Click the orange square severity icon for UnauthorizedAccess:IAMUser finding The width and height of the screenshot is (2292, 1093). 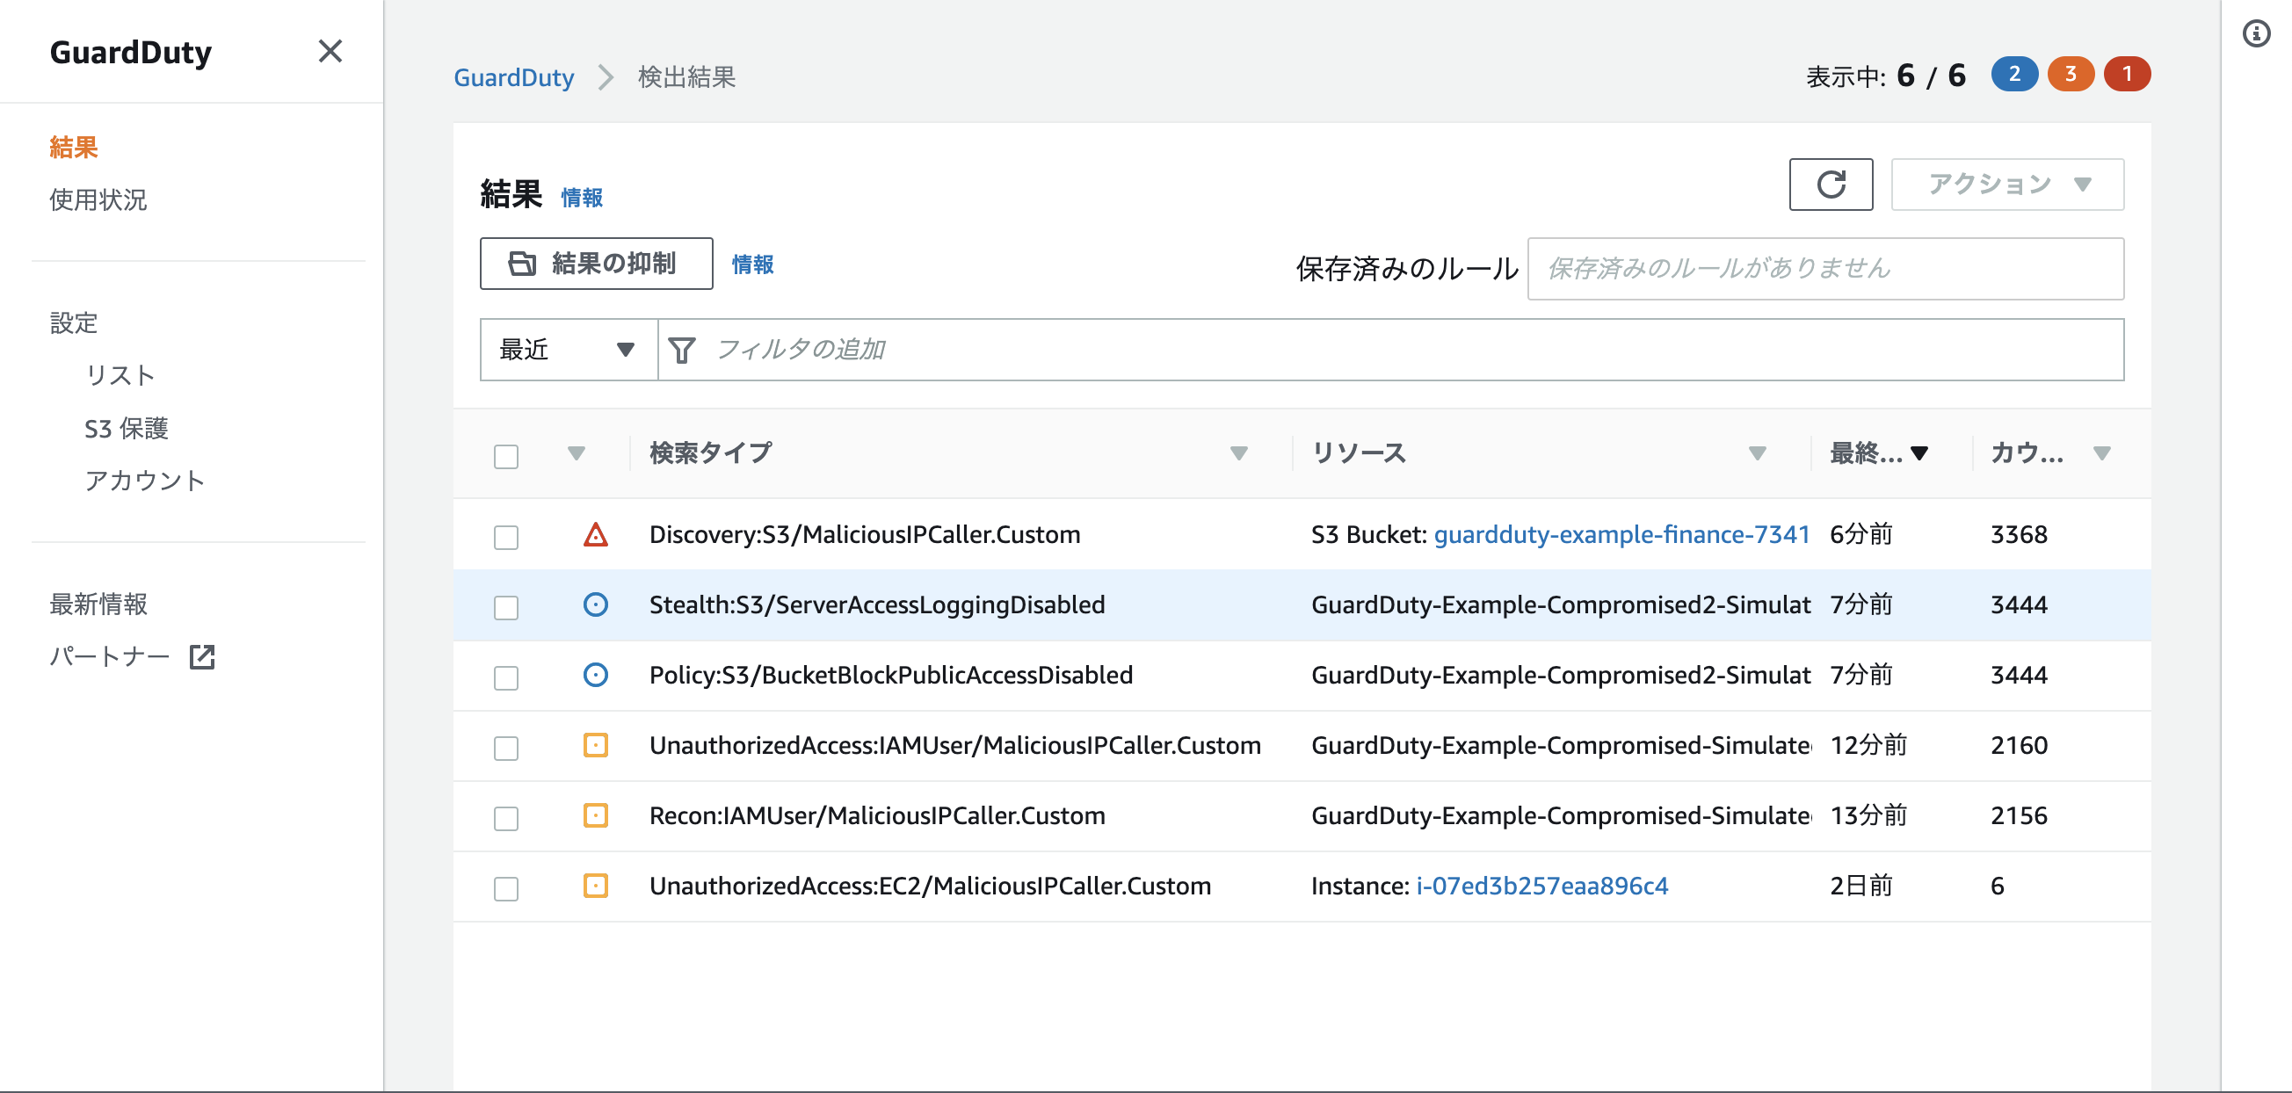coord(595,745)
